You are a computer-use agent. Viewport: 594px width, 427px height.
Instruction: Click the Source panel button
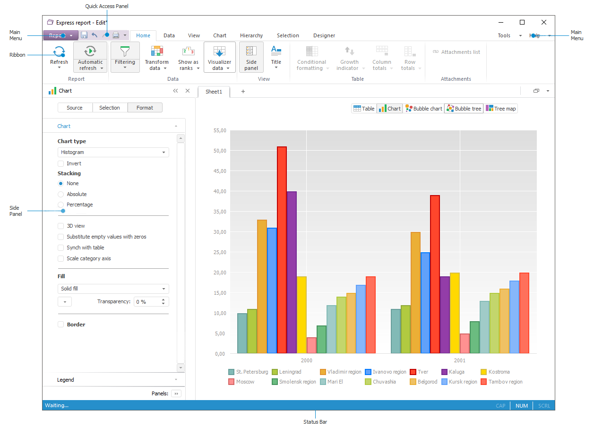75,108
